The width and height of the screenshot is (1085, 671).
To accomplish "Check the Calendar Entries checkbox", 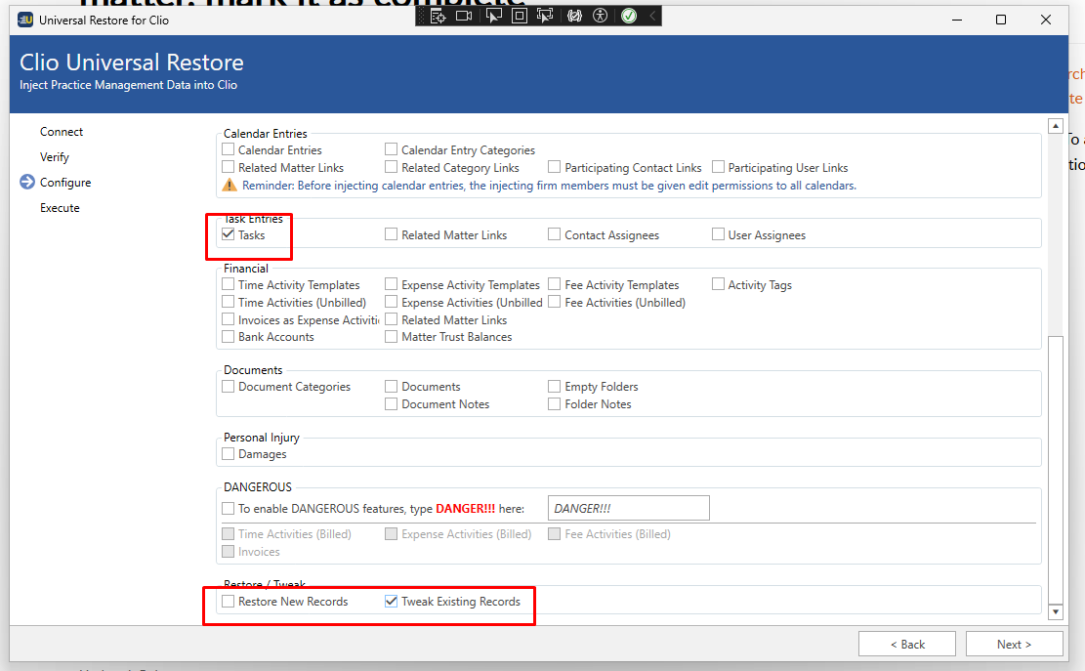I will coord(228,149).
